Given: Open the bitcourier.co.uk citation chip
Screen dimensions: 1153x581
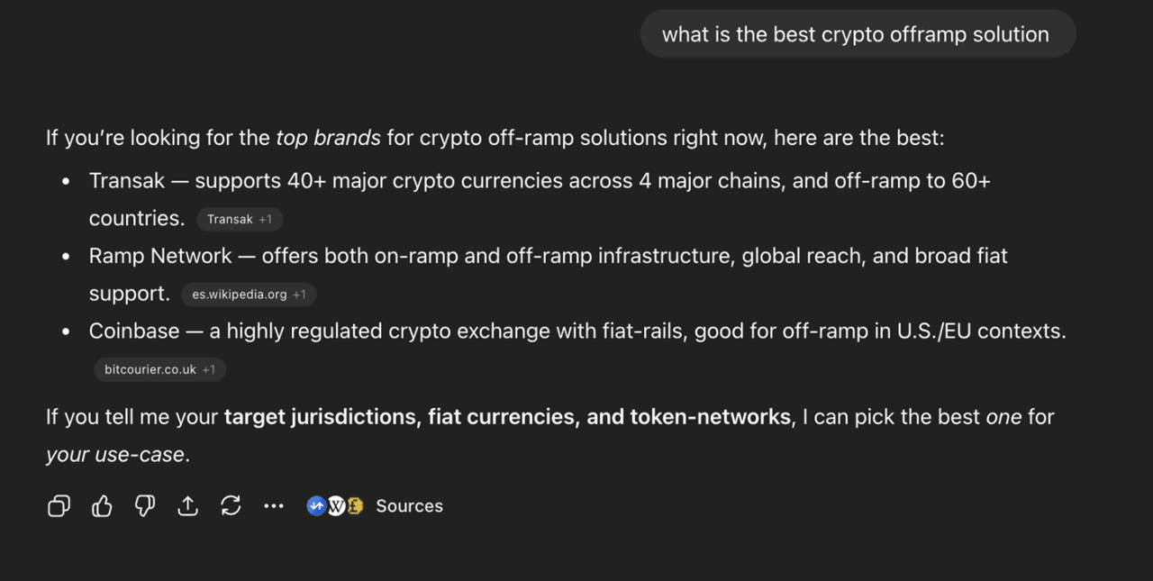Looking at the screenshot, I should coord(159,369).
